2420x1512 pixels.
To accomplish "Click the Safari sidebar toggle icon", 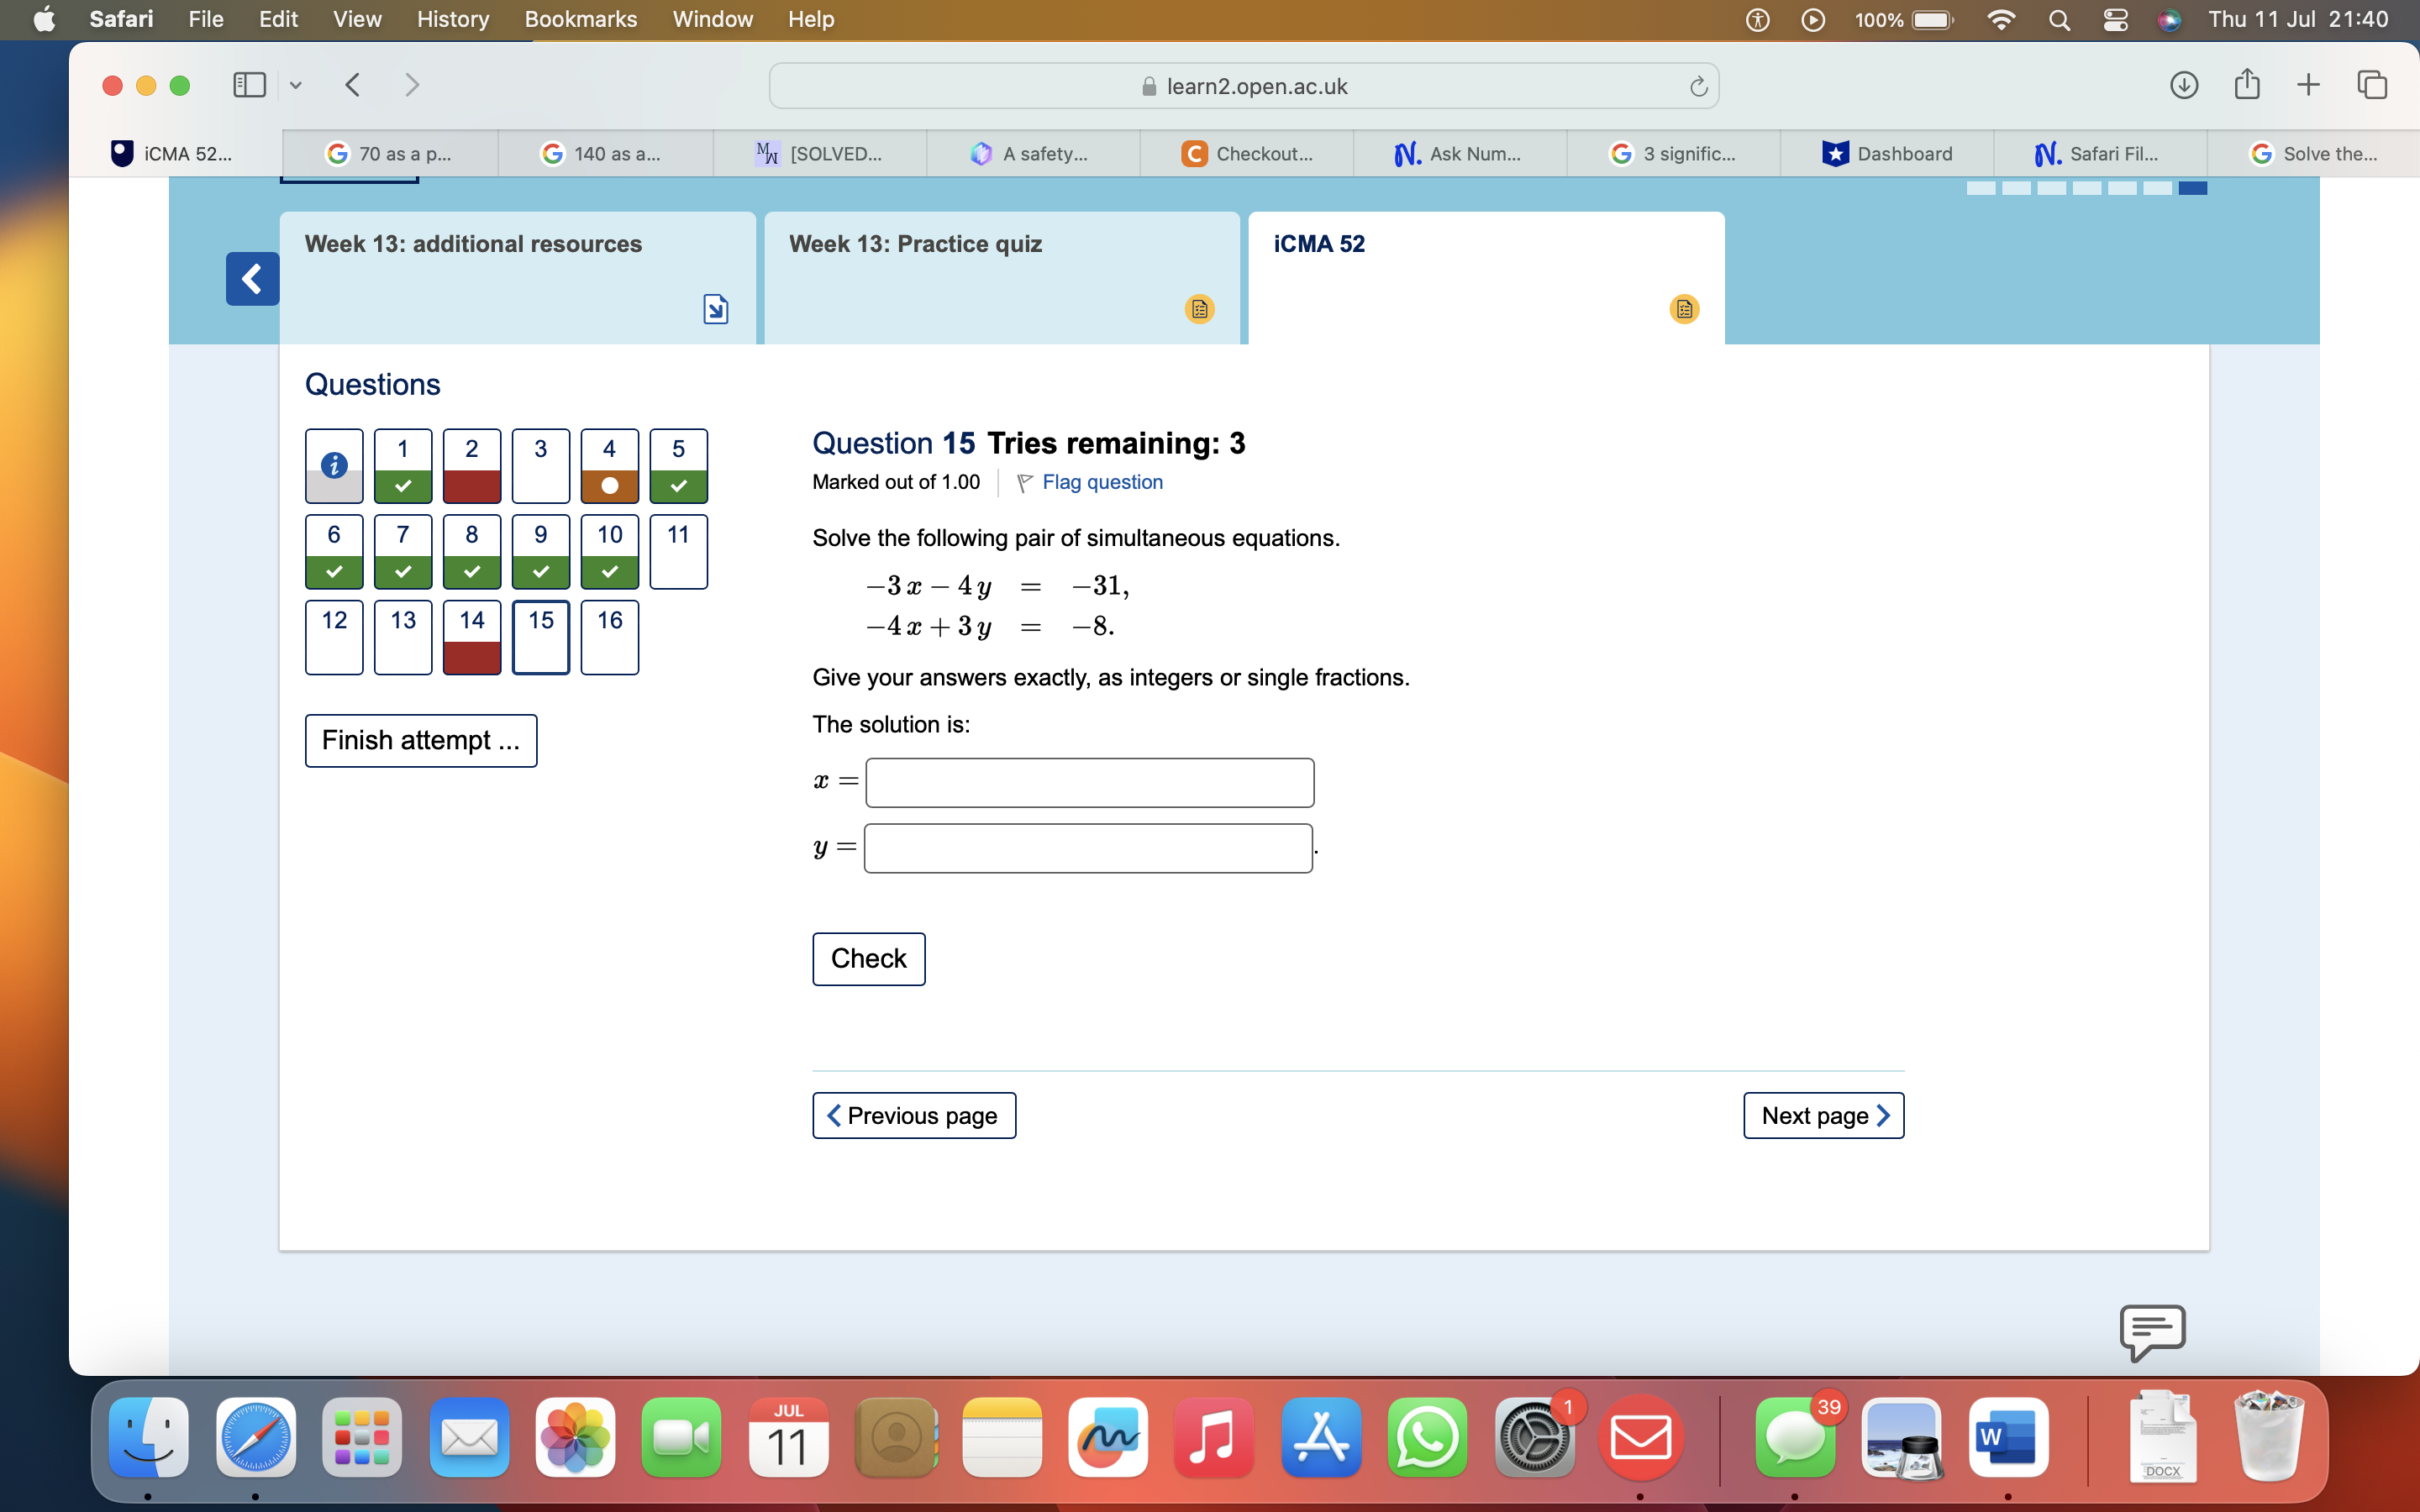I will 249,85.
